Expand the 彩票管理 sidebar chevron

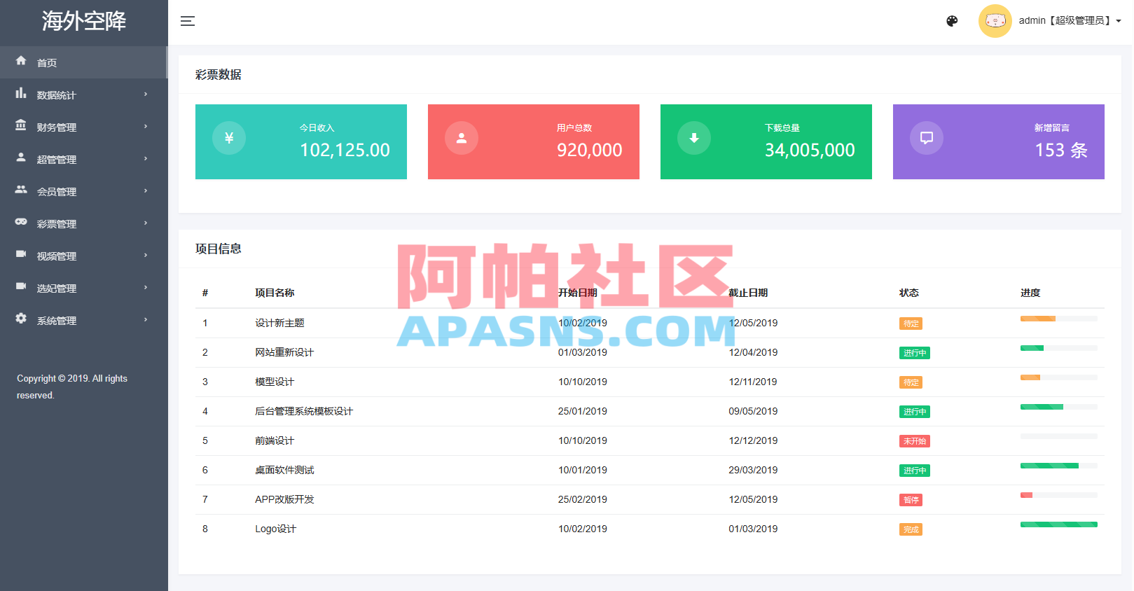click(146, 223)
